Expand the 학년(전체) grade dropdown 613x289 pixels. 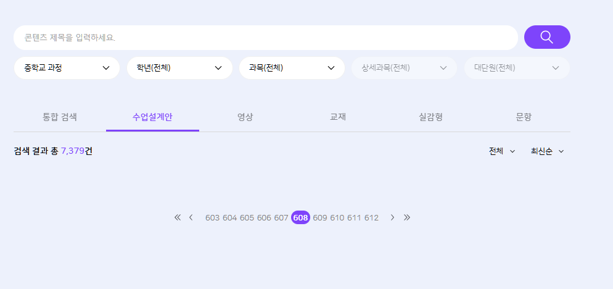[x=179, y=68]
